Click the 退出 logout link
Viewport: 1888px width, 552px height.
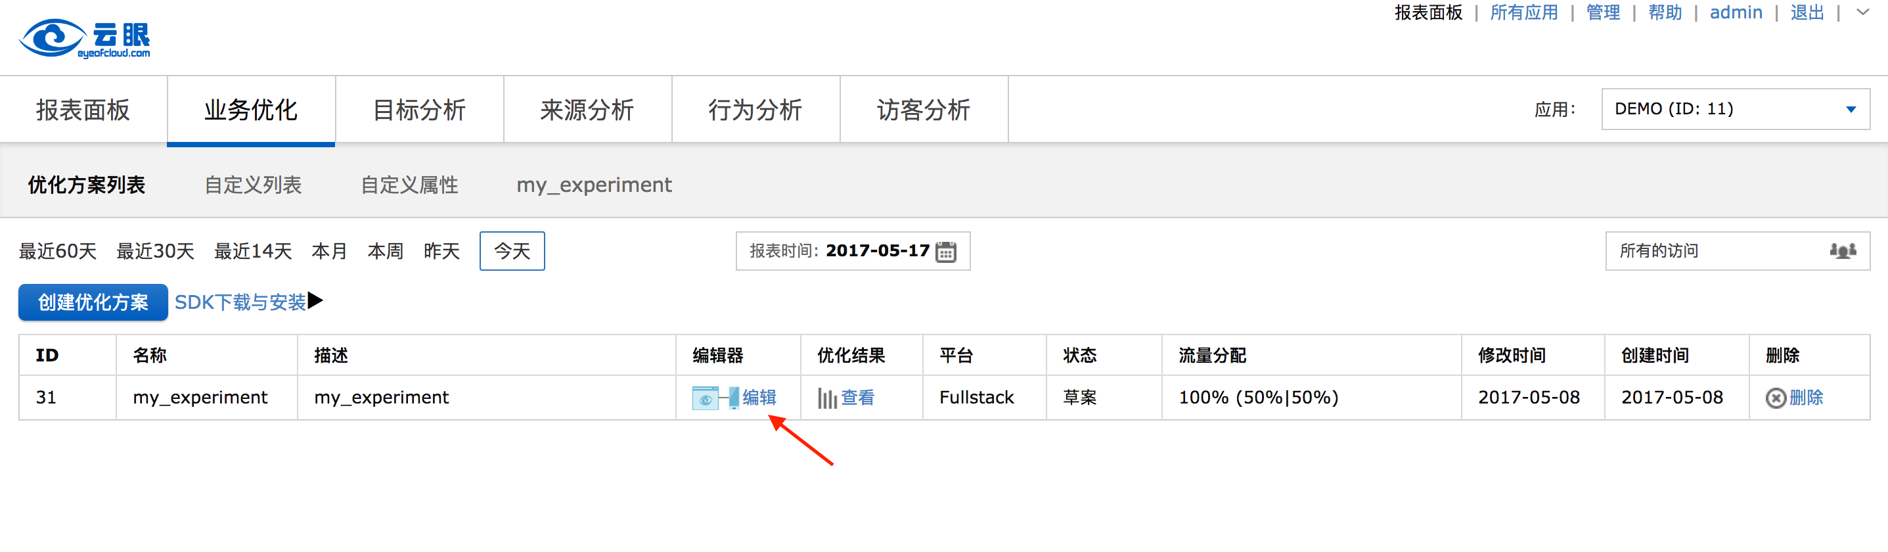pyautogui.click(x=1807, y=12)
